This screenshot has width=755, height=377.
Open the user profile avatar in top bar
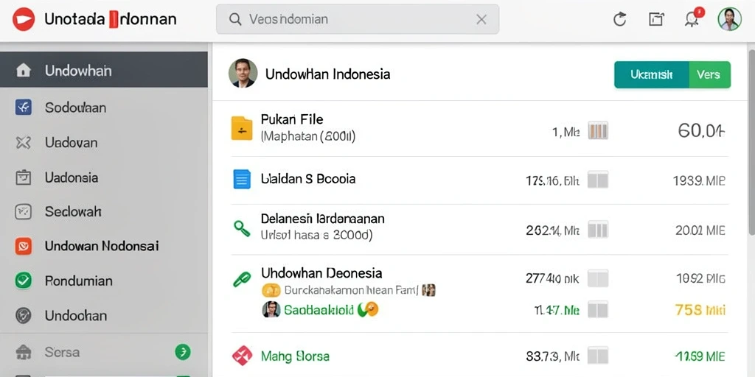tap(729, 19)
